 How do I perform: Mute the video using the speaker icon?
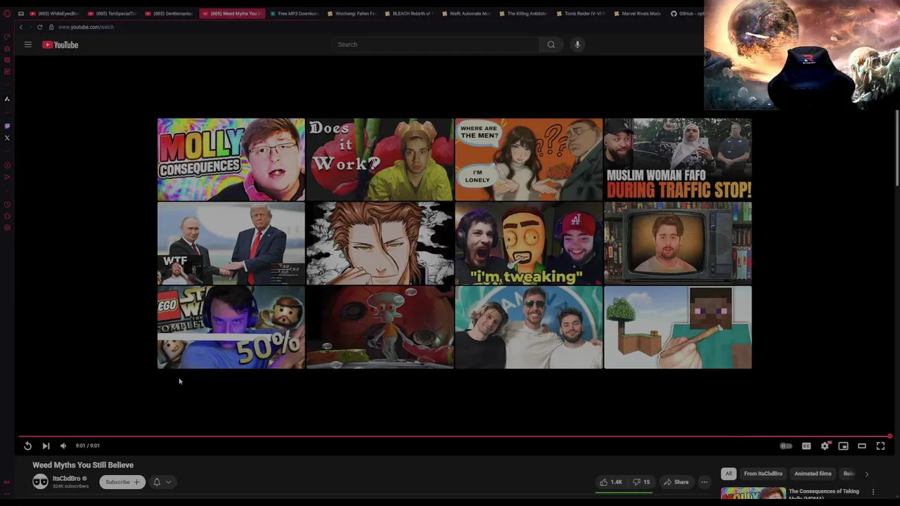pyautogui.click(x=63, y=446)
